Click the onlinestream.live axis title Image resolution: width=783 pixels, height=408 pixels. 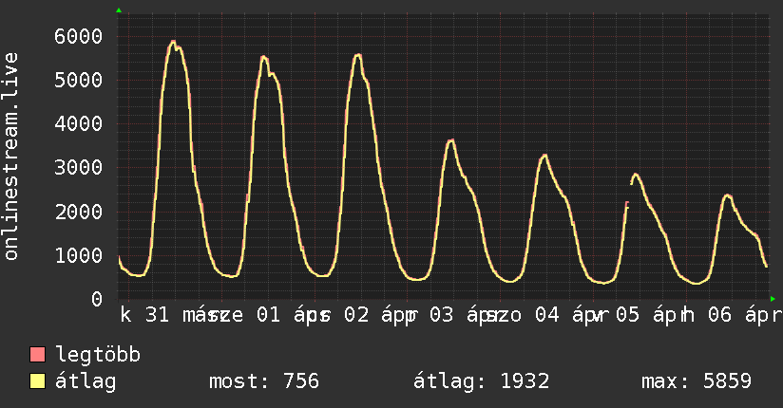pos(10,157)
